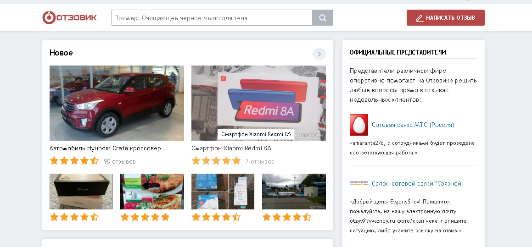Click the next arrow in Новое section
532x247 pixels.
point(319,54)
